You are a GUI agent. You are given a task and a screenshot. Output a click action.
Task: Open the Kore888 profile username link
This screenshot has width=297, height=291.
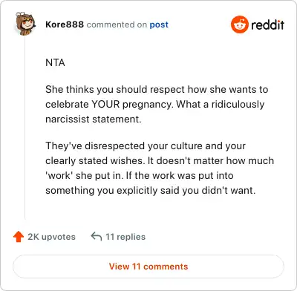[65, 24]
